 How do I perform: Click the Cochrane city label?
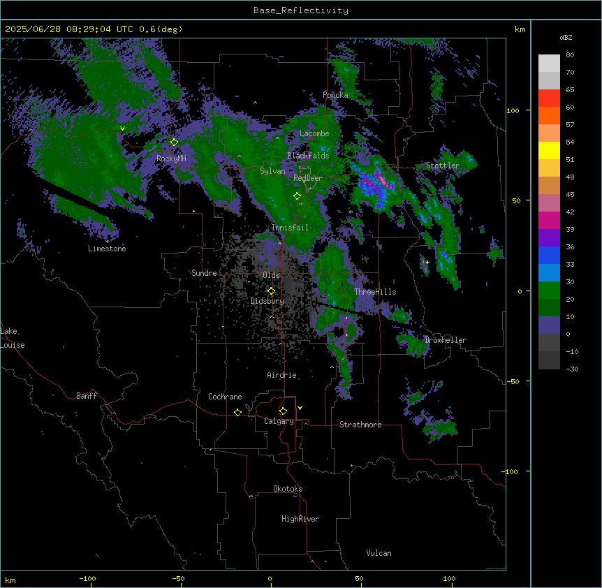coord(225,397)
